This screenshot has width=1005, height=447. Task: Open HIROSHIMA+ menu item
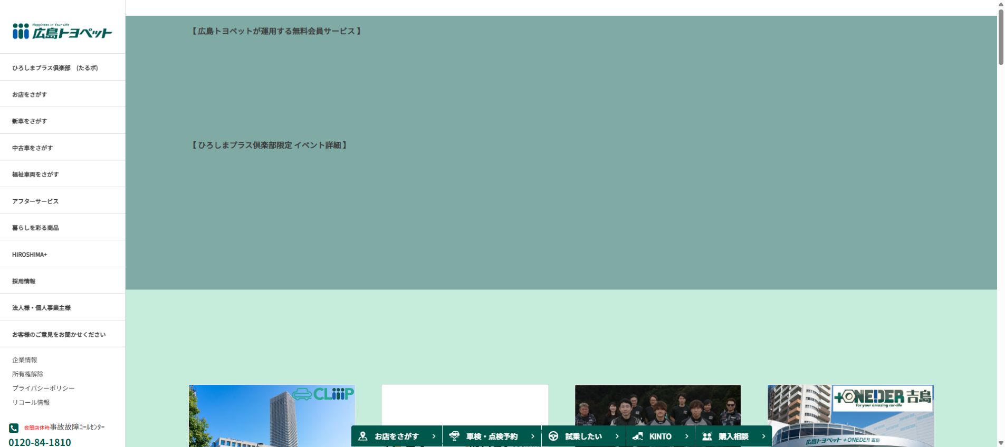(x=62, y=254)
